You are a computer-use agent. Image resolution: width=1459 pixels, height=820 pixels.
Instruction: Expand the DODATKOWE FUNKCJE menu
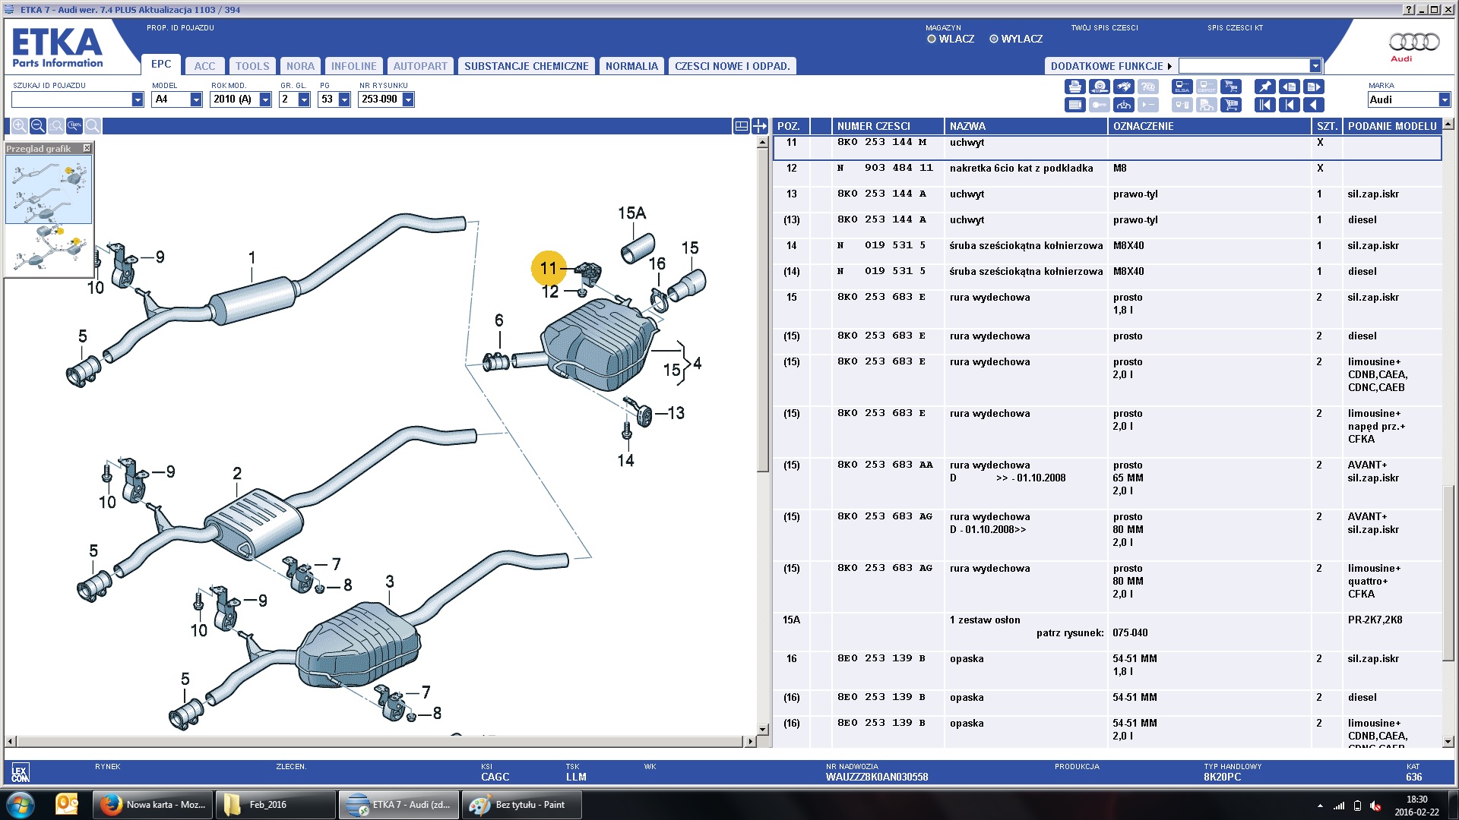(x=1111, y=66)
